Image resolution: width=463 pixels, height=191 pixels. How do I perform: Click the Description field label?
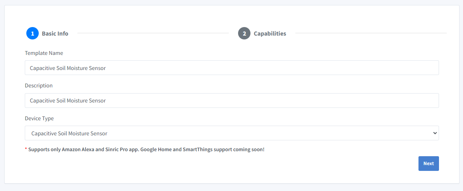(x=39, y=85)
